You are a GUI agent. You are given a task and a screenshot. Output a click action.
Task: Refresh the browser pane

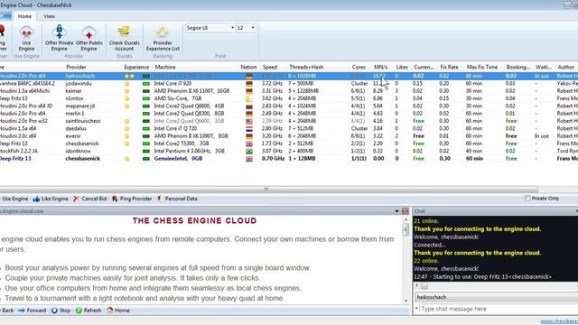(x=89, y=311)
